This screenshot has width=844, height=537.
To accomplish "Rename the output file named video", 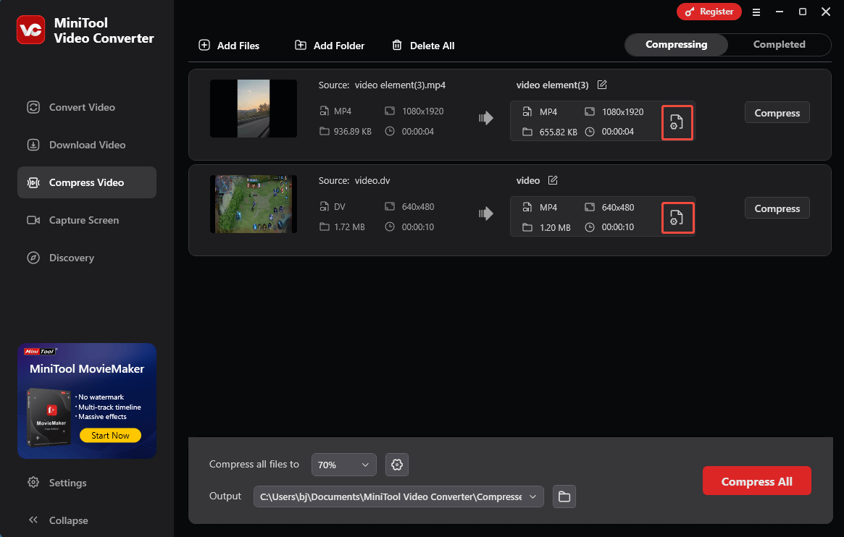I will pos(553,180).
